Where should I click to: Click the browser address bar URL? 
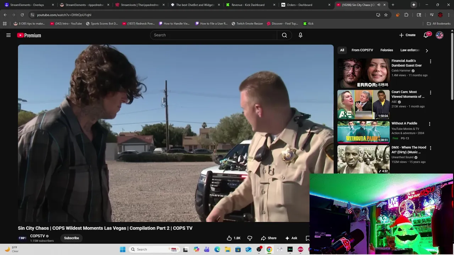click(x=64, y=15)
